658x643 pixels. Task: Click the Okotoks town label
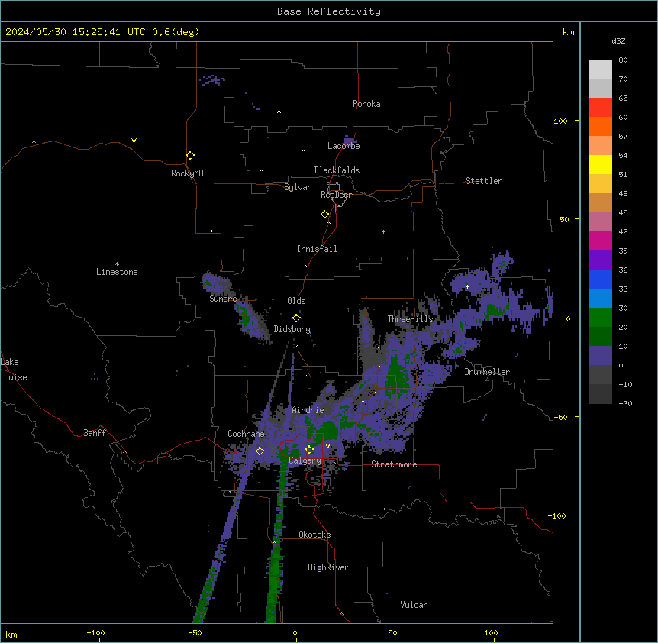point(314,535)
